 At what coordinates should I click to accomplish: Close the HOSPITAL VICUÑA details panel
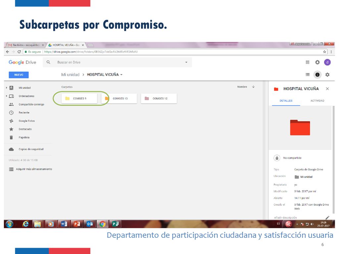pyautogui.click(x=327, y=89)
